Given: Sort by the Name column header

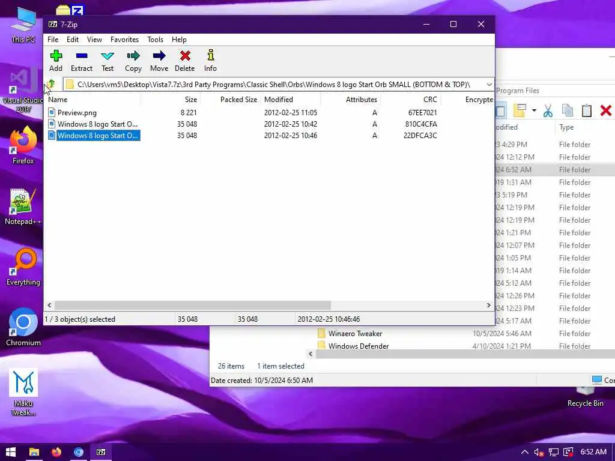Looking at the screenshot, I should 93,100.
